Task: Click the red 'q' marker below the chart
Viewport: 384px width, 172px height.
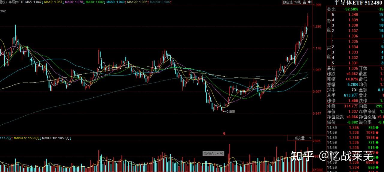Action: pos(224,133)
